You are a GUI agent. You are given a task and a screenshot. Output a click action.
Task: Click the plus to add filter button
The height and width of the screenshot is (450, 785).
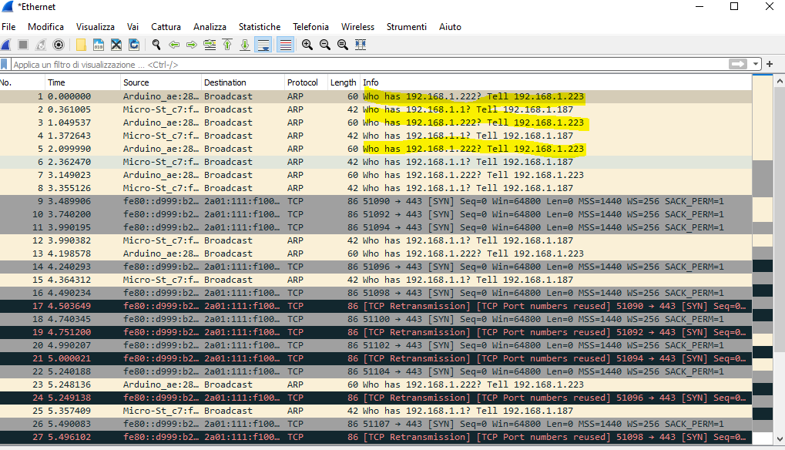[769, 65]
